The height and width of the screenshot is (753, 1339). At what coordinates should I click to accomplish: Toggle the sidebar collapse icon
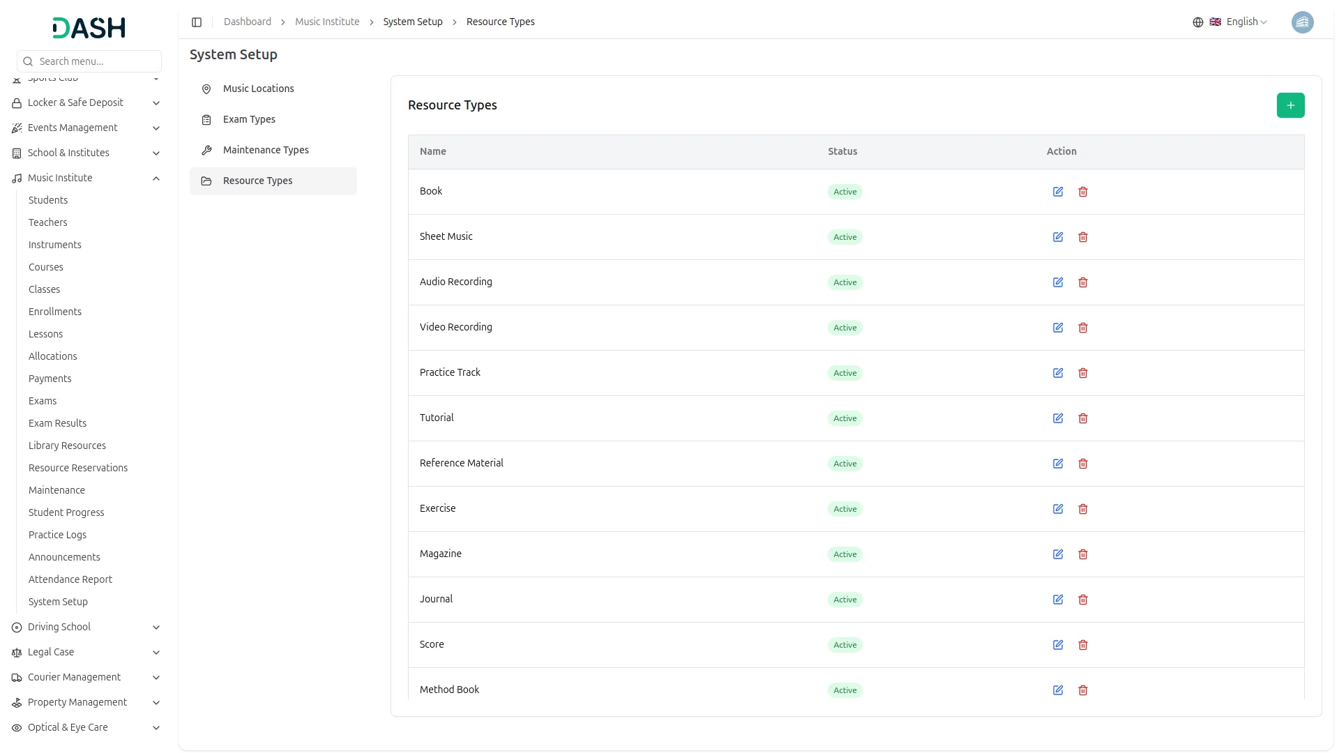tap(197, 22)
